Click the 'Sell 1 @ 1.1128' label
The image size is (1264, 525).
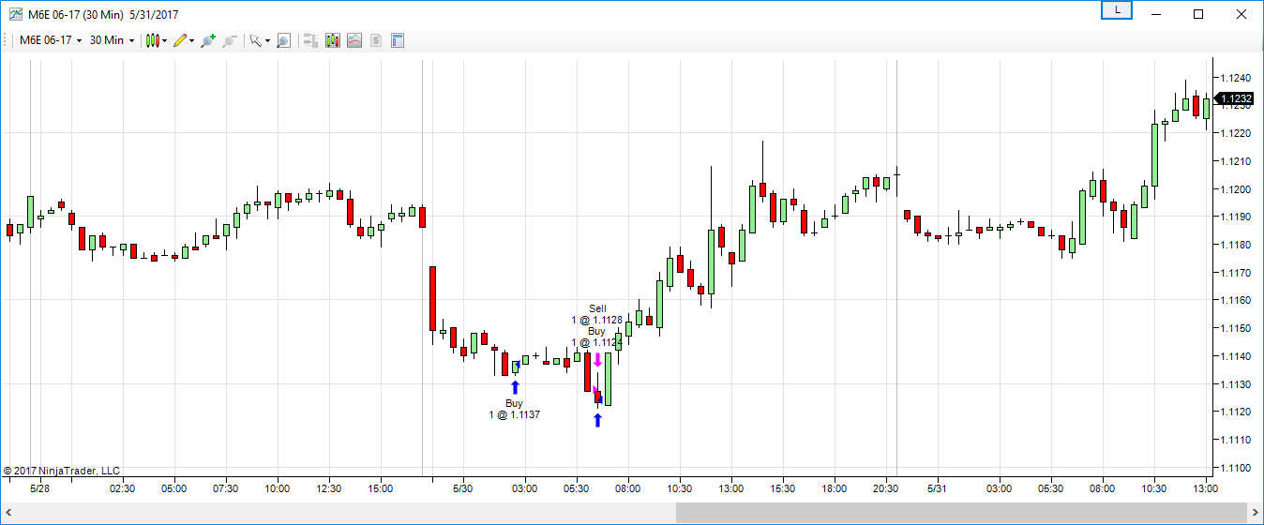[597, 314]
